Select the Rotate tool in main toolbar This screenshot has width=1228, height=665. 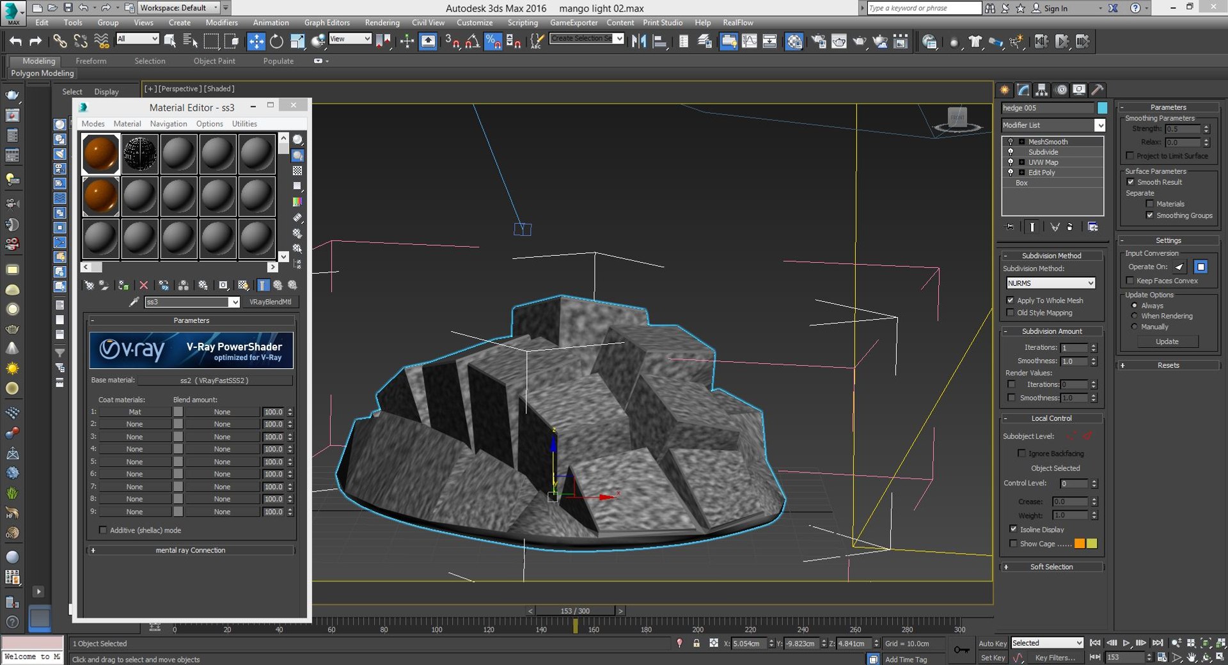click(x=276, y=42)
